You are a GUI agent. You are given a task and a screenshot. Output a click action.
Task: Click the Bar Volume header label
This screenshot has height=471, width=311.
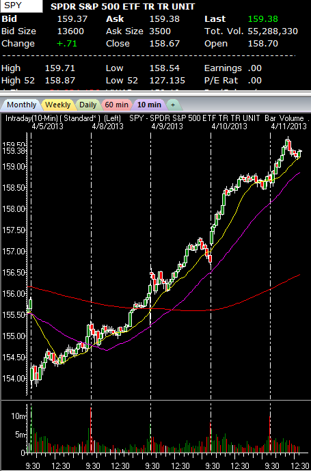coord(284,118)
